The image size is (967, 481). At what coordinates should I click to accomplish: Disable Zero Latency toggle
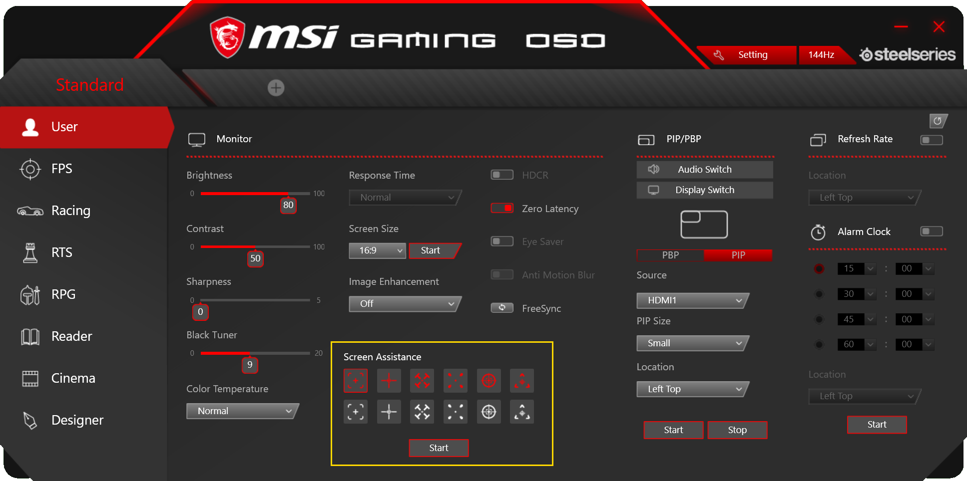tap(502, 208)
